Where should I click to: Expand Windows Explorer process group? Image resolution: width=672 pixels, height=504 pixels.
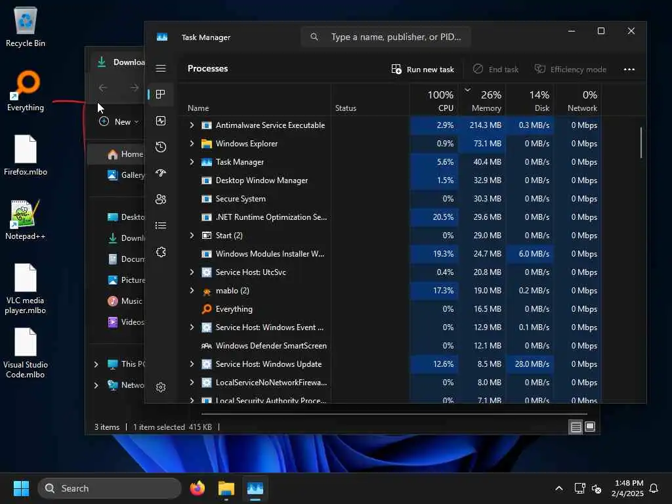192,144
